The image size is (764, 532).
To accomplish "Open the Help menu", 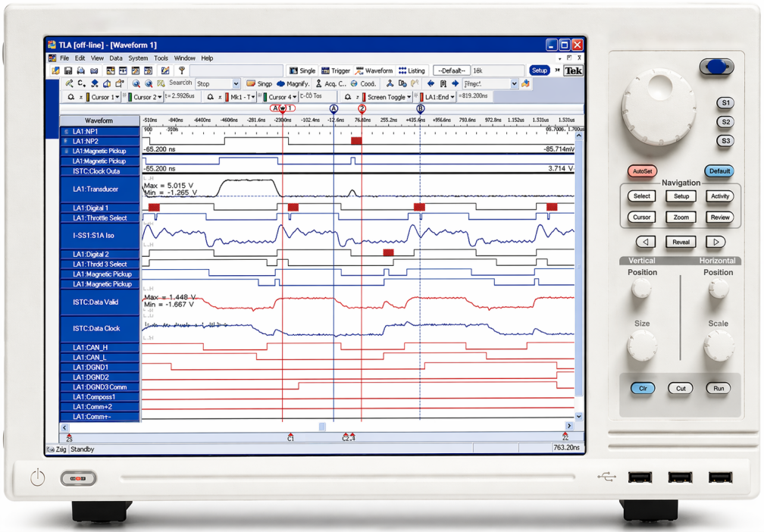I will (207, 58).
